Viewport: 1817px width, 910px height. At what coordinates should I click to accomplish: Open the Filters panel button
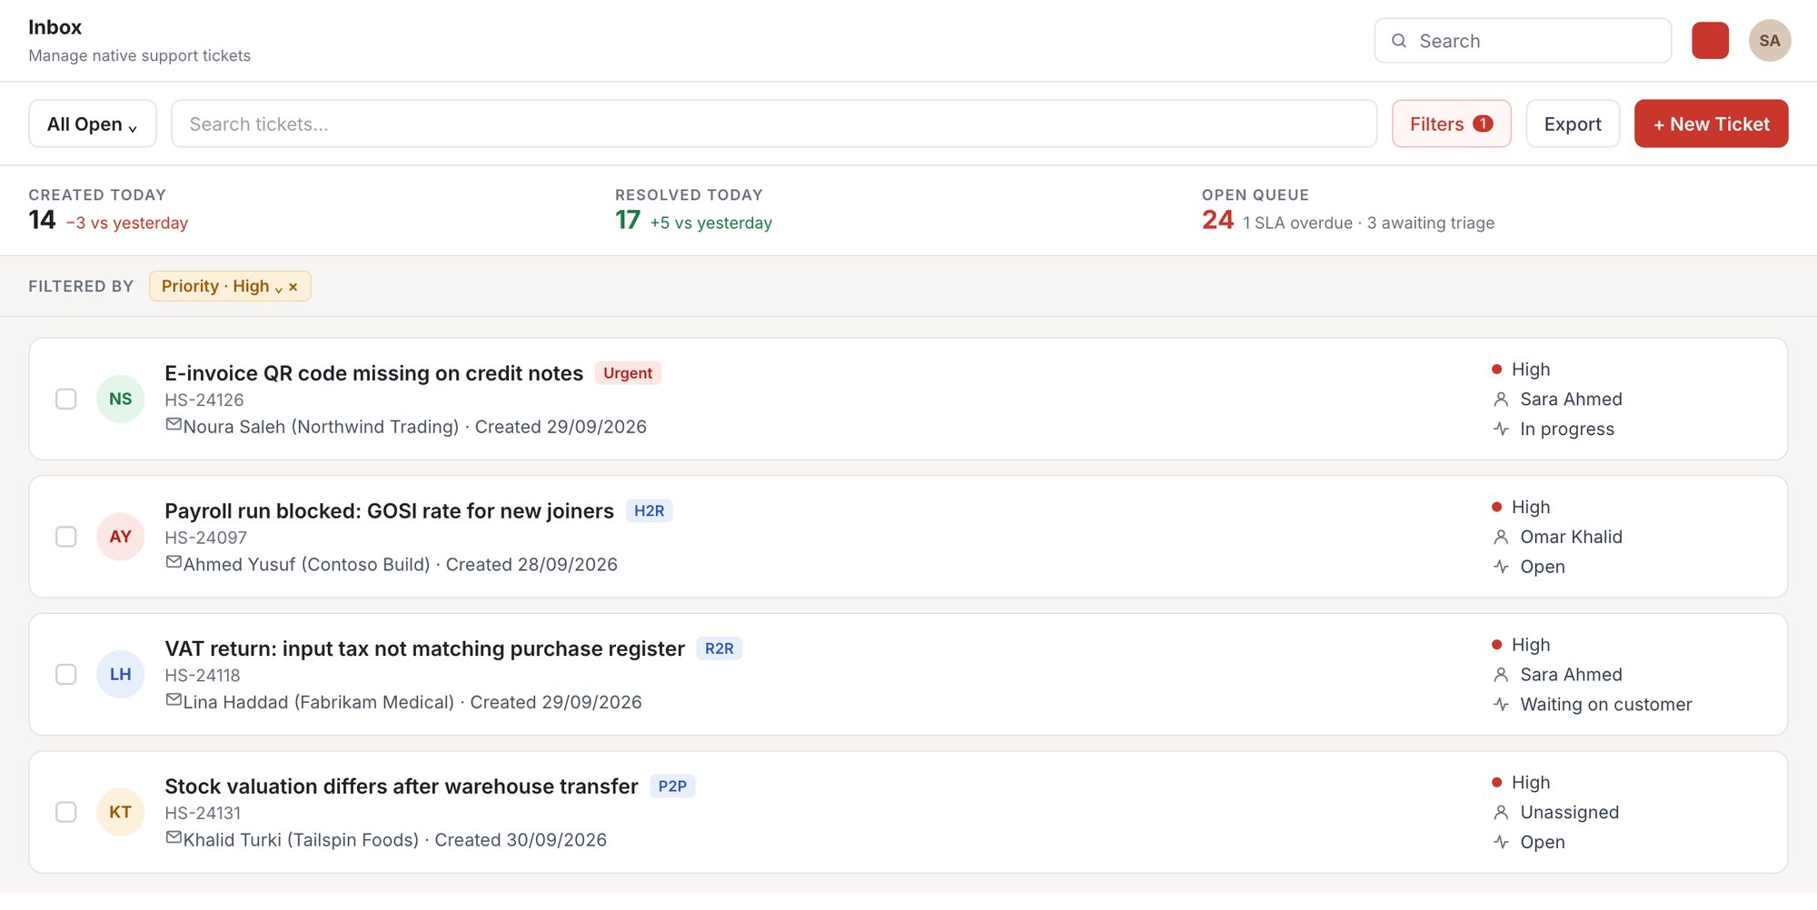pos(1451,124)
